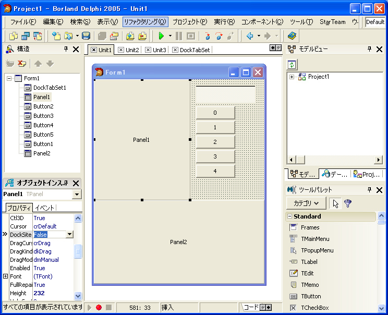Viewport: 388px width, 315px height.
Task: Collapse the Standard palette category
Action: point(289,216)
